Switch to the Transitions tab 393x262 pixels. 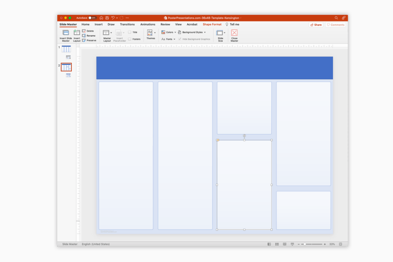click(127, 24)
